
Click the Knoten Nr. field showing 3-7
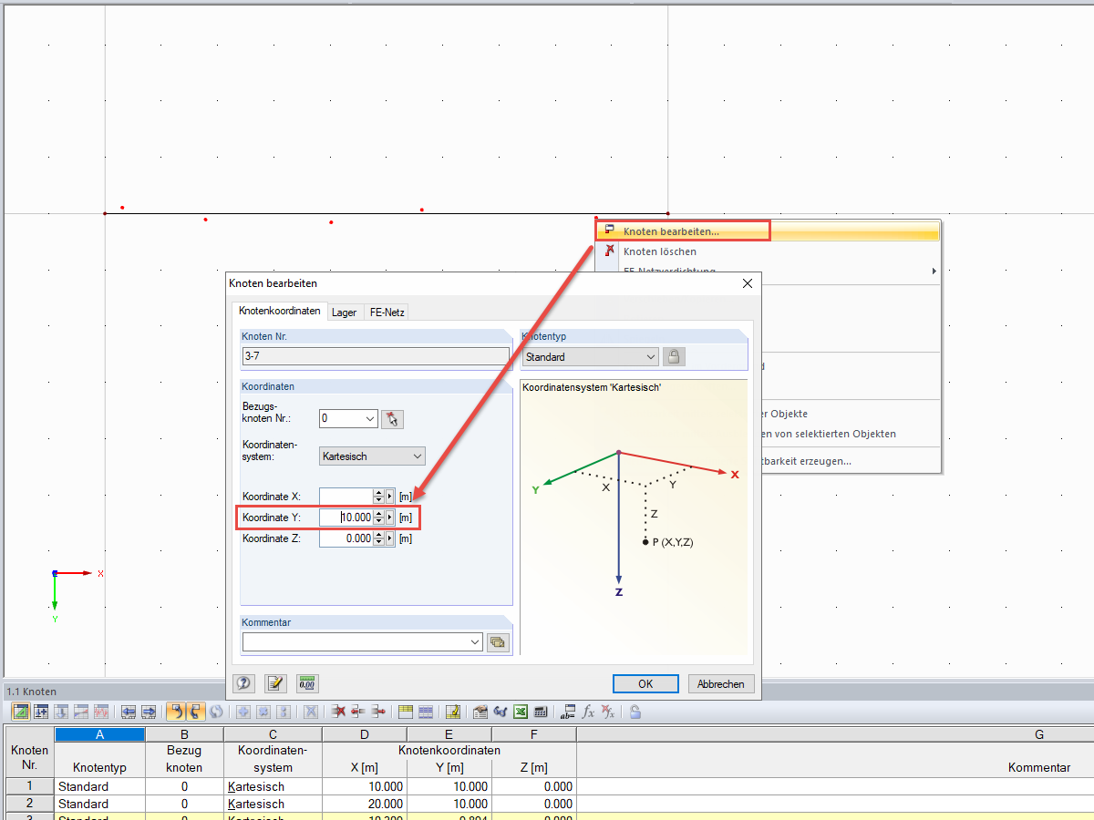[375, 356]
